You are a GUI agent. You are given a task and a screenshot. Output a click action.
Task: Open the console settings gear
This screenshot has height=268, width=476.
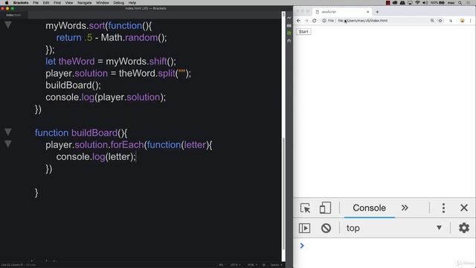(464, 228)
